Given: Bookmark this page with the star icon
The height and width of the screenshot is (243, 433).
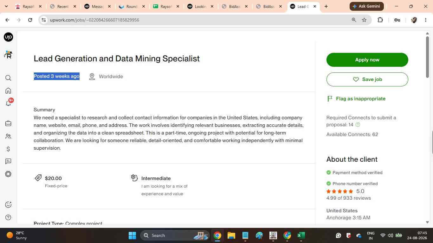Looking at the screenshot, I should click(x=364, y=20).
